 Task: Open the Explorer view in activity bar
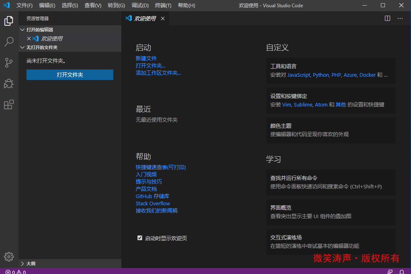(9, 21)
